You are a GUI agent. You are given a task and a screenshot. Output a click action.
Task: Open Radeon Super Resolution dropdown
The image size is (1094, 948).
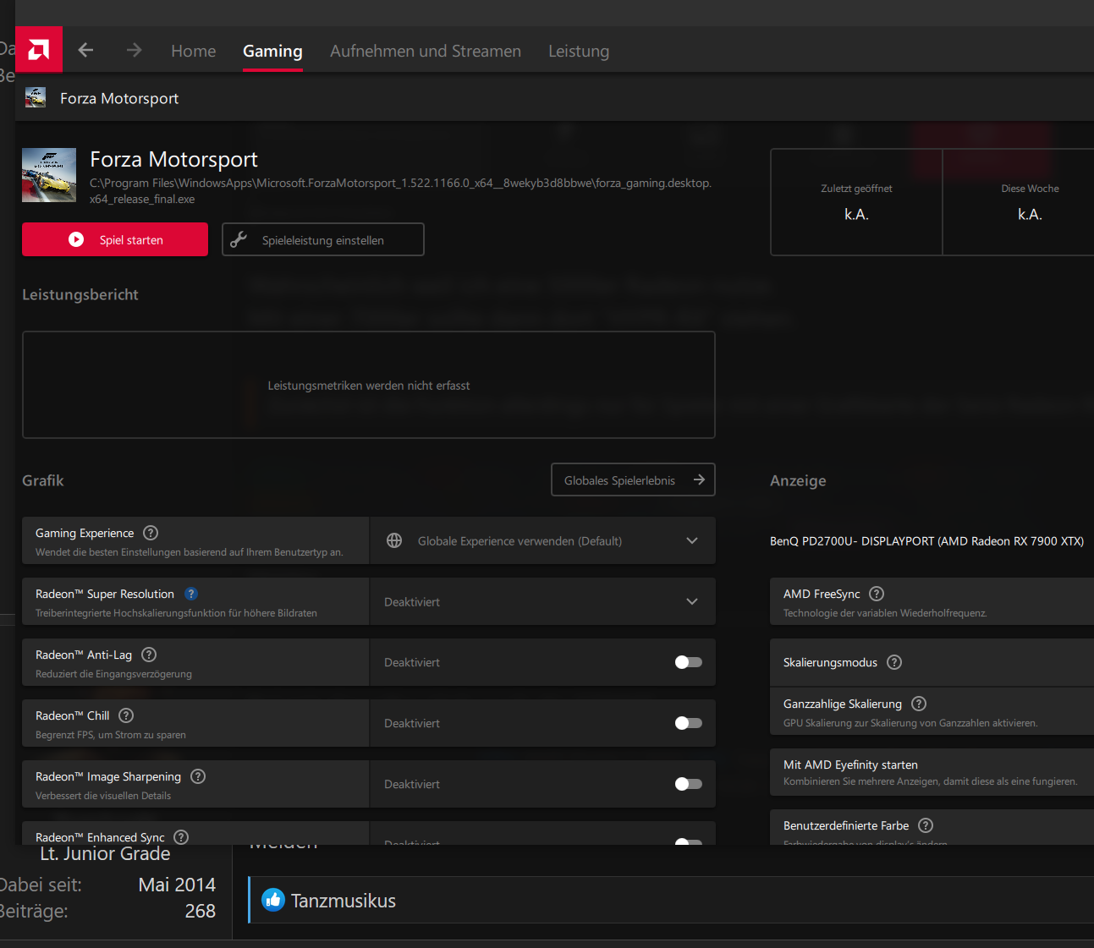point(542,601)
